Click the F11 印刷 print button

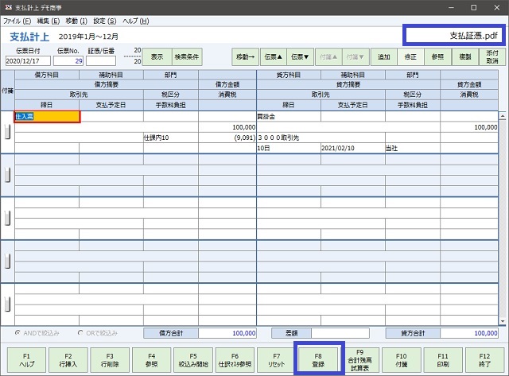(x=443, y=360)
